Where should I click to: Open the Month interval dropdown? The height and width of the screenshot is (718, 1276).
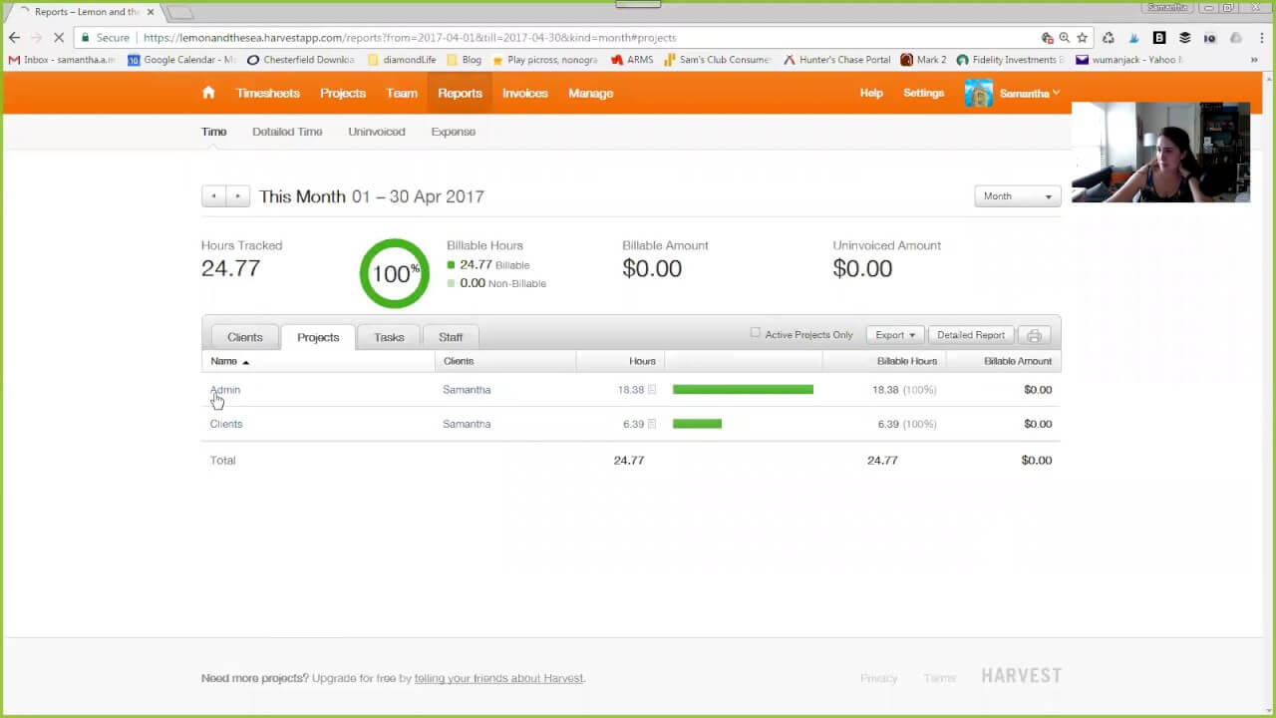(x=1016, y=196)
